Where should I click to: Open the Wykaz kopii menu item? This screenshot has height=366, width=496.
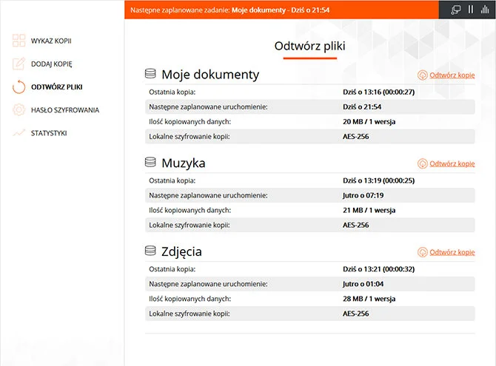(51, 40)
